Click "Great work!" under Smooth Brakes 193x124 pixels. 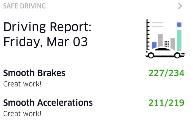[x=22, y=84]
